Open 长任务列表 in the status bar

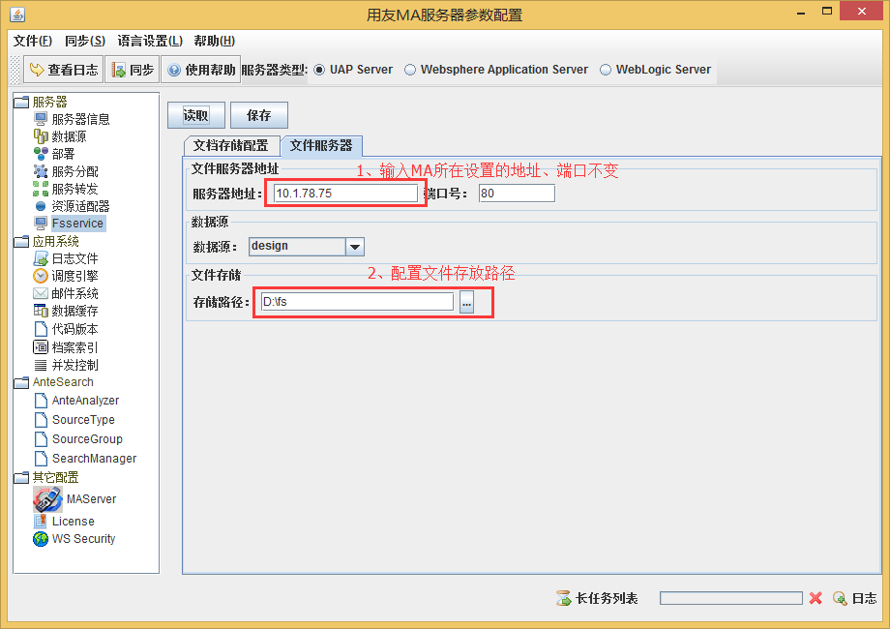[x=597, y=598]
